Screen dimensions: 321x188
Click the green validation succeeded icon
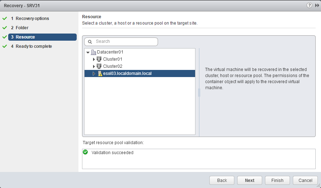pyautogui.click(x=85, y=152)
